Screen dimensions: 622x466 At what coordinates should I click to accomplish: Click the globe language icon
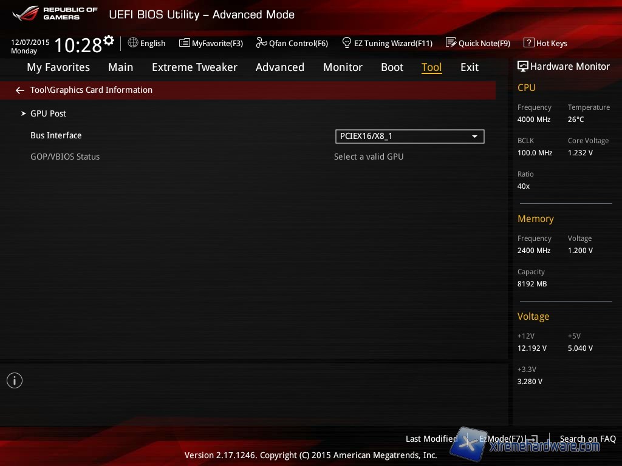coord(133,43)
